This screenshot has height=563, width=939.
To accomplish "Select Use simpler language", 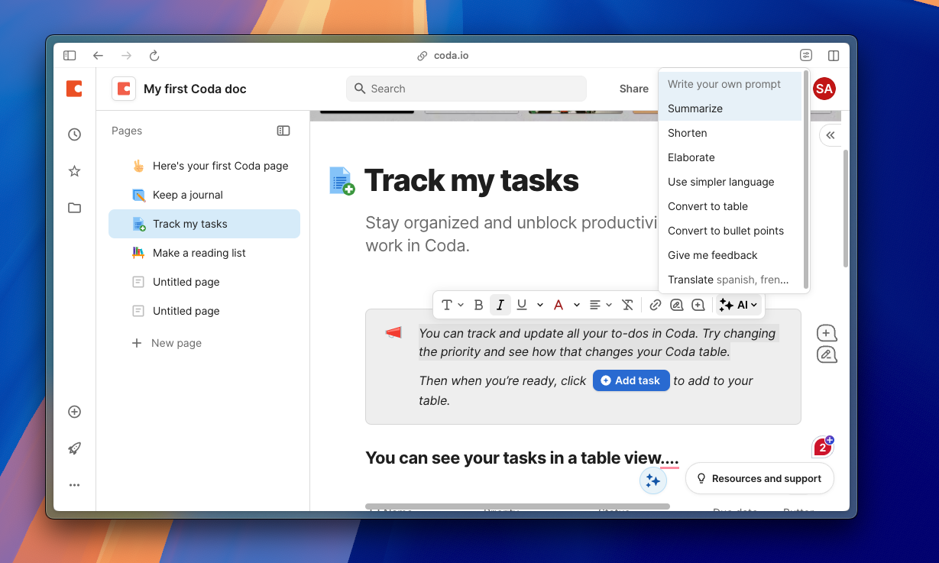I will coord(730,182).
